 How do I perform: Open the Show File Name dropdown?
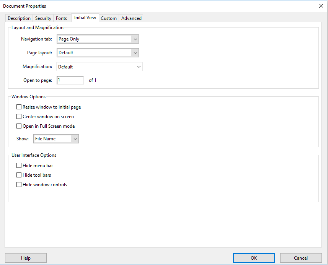pyautogui.click(x=56, y=139)
